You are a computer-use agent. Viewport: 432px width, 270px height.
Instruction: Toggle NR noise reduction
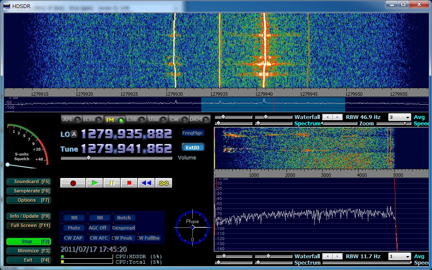tap(74, 218)
